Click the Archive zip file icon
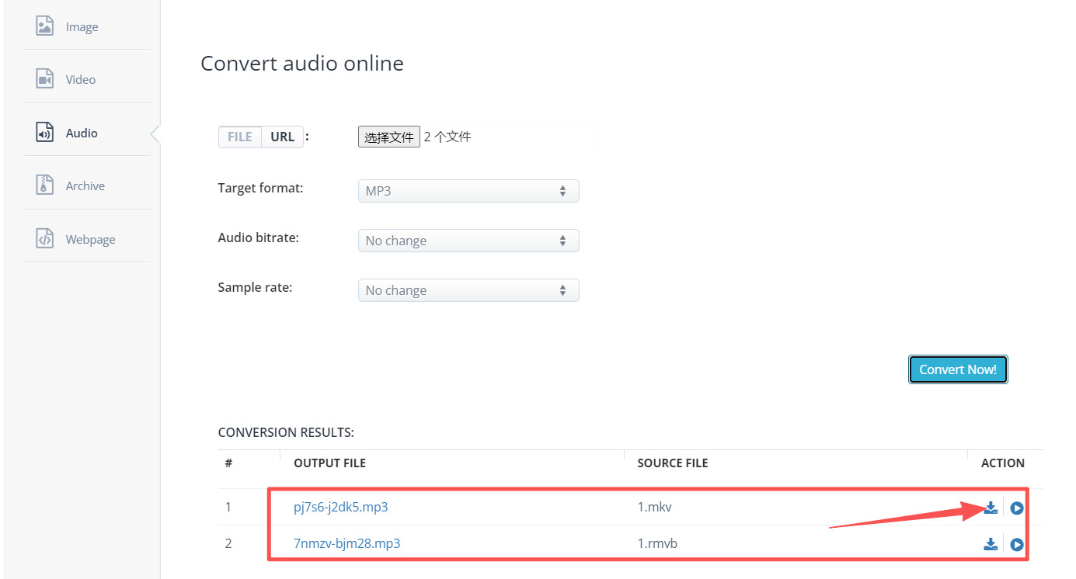Viewport: 1076px width, 579px height. point(45,185)
